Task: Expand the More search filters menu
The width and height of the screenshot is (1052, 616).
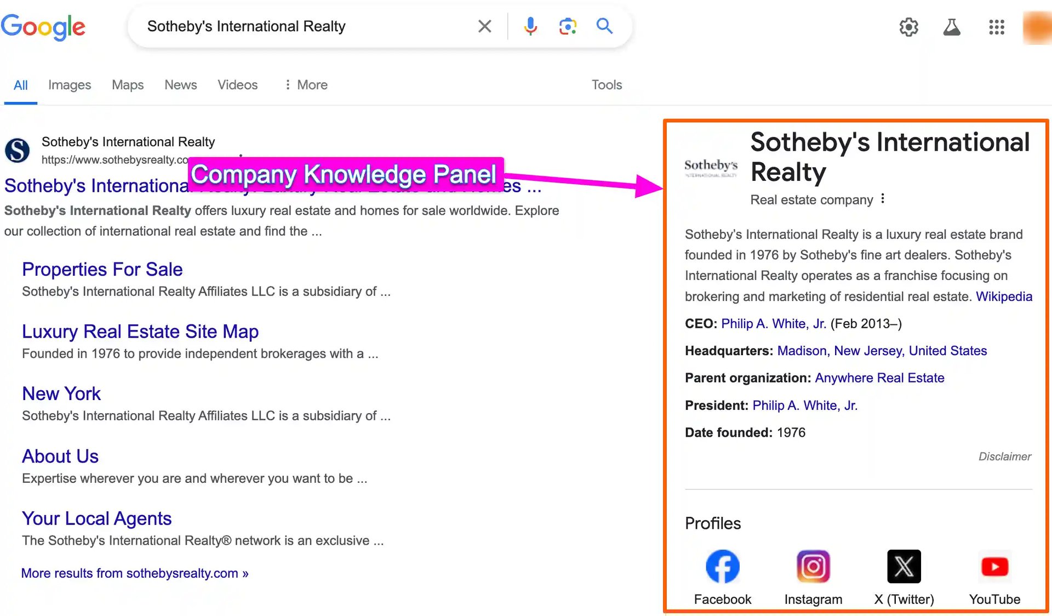Action: pos(306,85)
